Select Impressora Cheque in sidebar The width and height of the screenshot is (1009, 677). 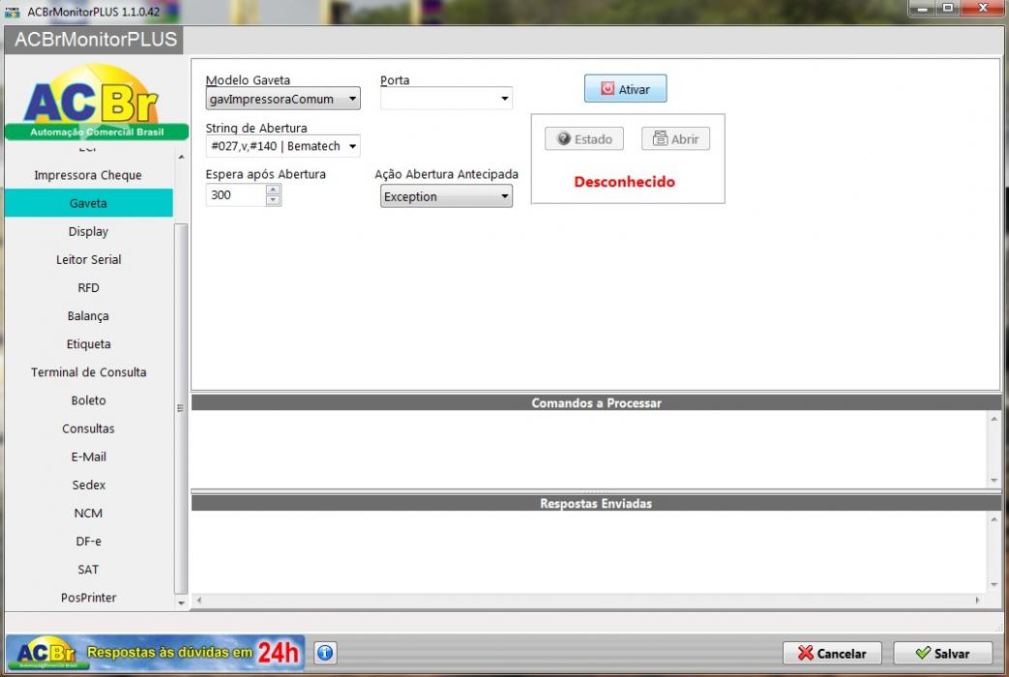88,175
